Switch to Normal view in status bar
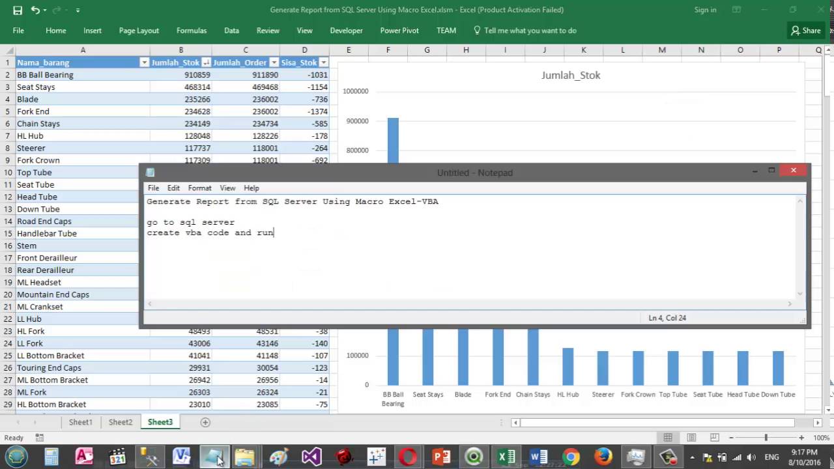The image size is (834, 469). point(668,438)
